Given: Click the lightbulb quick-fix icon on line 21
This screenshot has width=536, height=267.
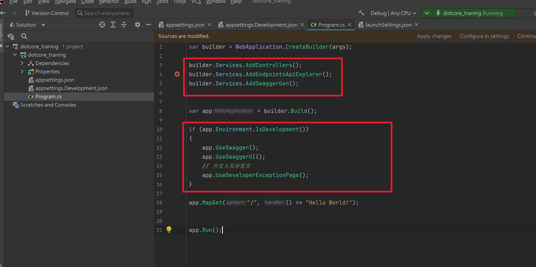Looking at the screenshot, I should [x=169, y=230].
